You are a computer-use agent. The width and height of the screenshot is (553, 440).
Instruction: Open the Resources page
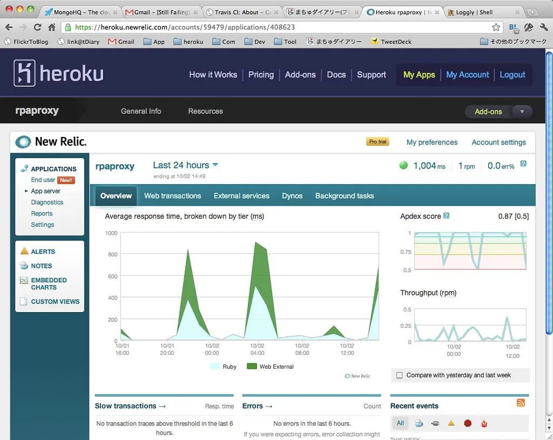(206, 111)
